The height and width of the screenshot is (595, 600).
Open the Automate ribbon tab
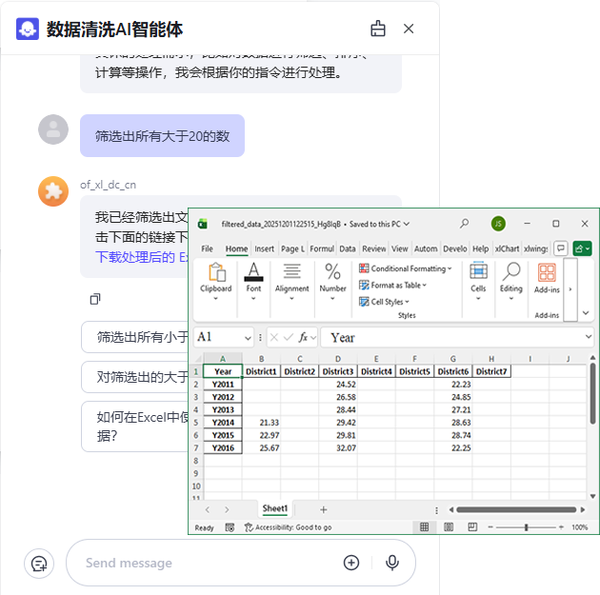coord(426,248)
